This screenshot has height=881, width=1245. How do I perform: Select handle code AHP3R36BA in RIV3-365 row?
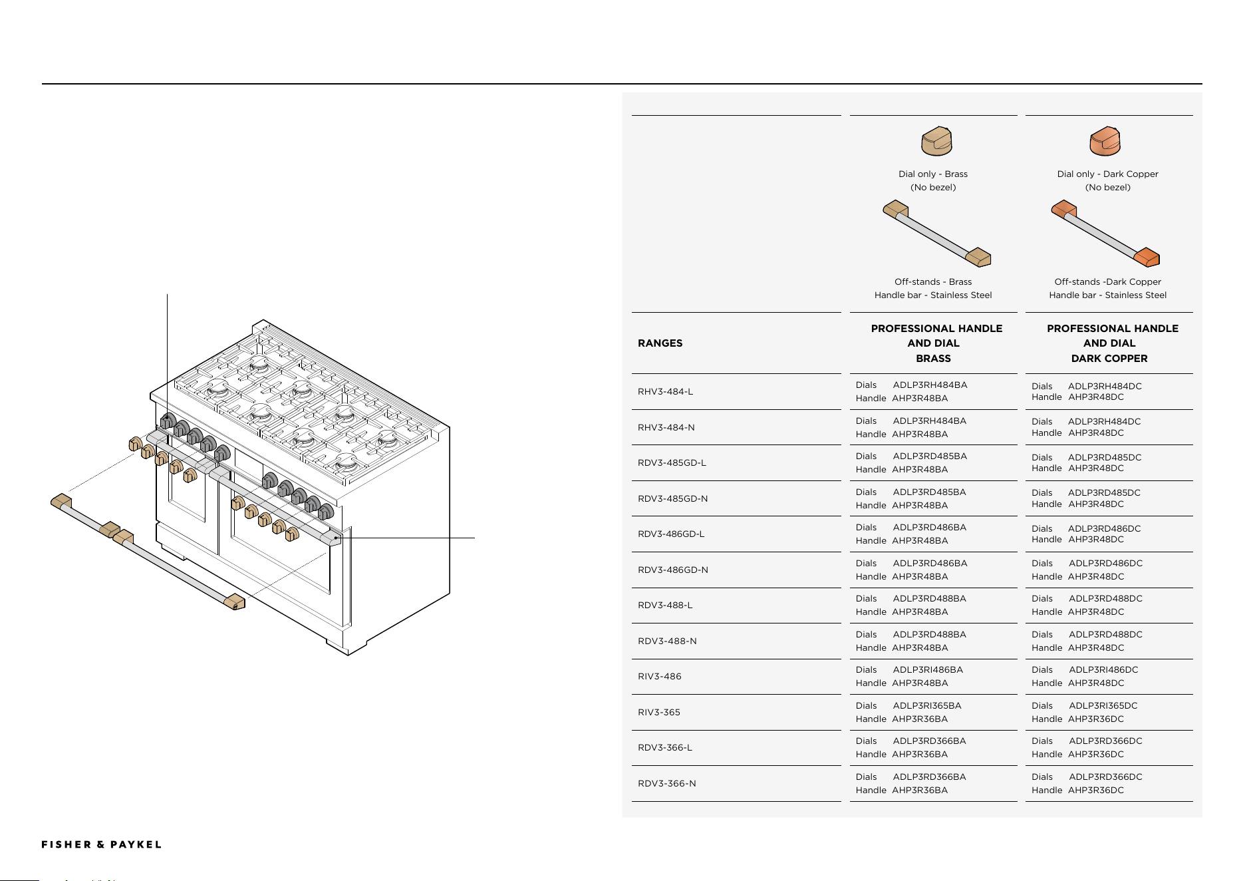920,719
